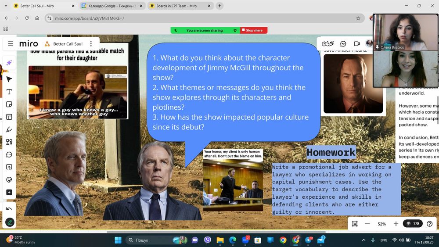Open Microsoft Edge from taskbar
The height and width of the screenshot is (247, 439).
pyautogui.click(x=233, y=240)
